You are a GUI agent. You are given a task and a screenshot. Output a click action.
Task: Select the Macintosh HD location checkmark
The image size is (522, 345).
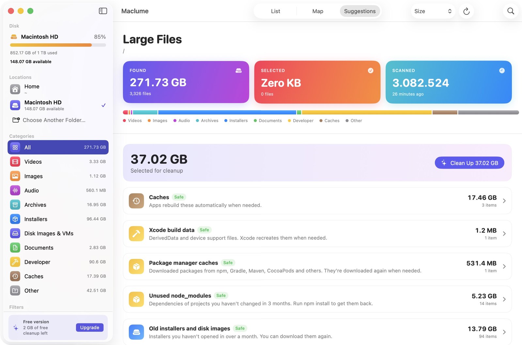pyautogui.click(x=103, y=105)
